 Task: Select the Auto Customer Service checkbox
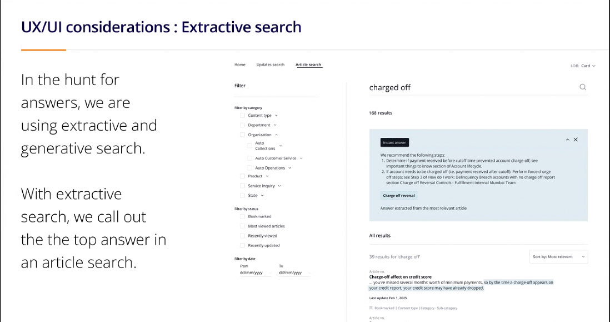coord(249,158)
